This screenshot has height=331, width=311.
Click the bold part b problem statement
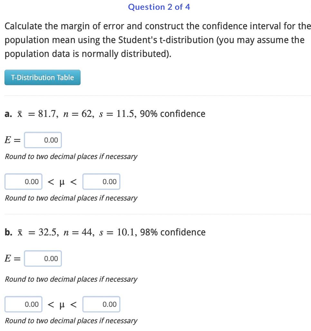pos(105,232)
